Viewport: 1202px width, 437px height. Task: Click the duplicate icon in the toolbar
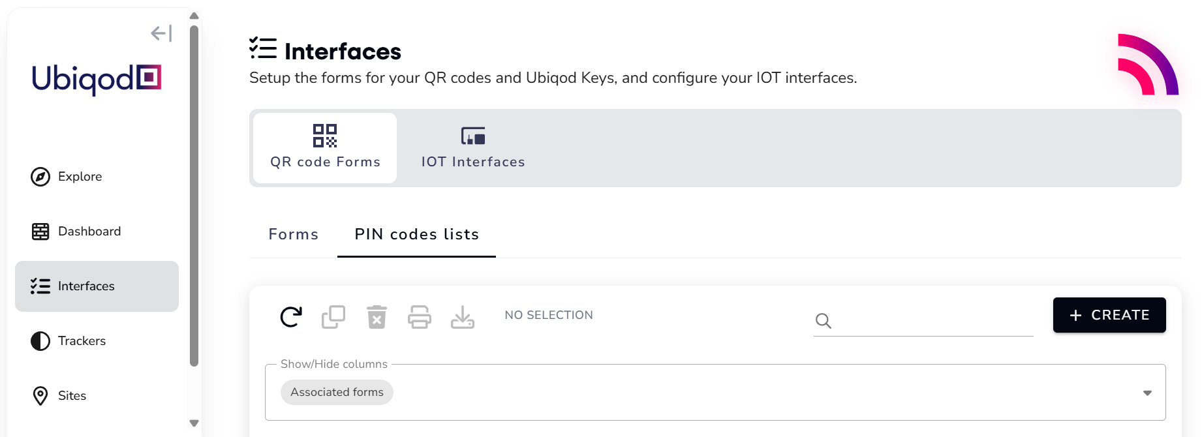click(x=333, y=316)
